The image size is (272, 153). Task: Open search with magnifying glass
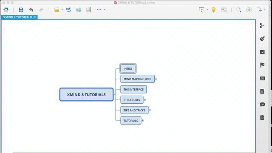(239, 10)
